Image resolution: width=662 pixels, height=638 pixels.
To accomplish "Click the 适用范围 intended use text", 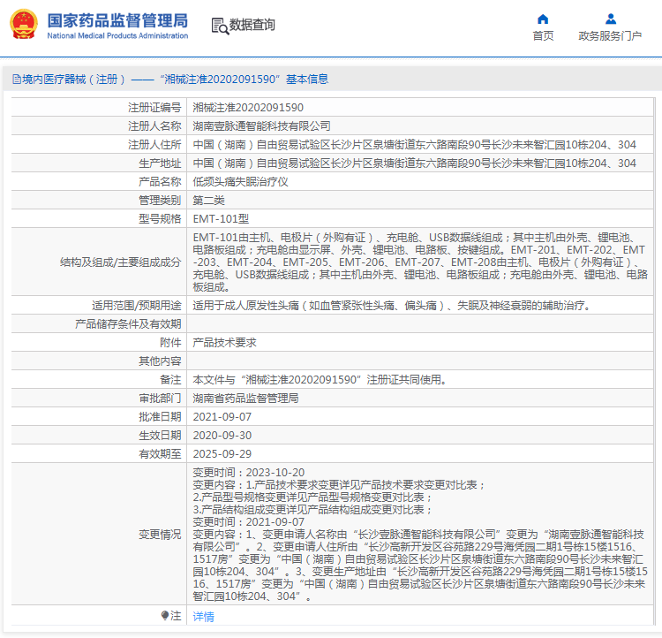I will [392, 306].
